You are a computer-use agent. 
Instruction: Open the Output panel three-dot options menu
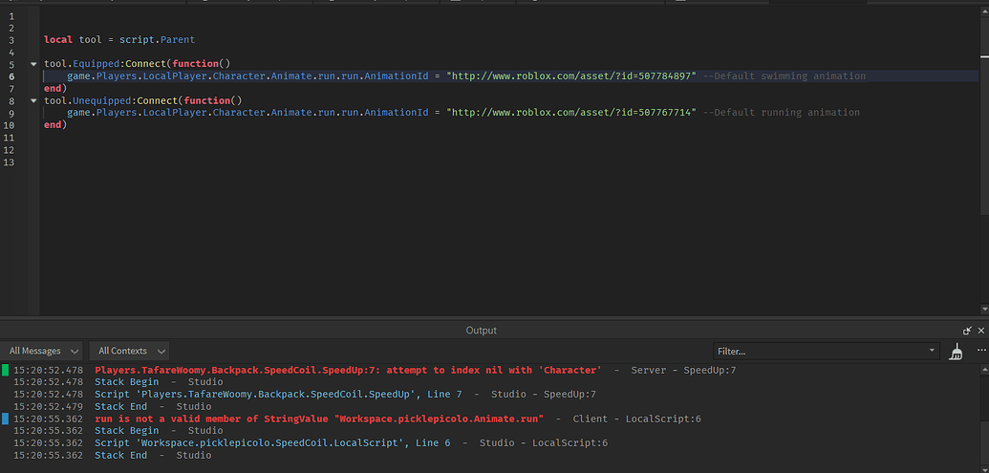click(x=981, y=350)
